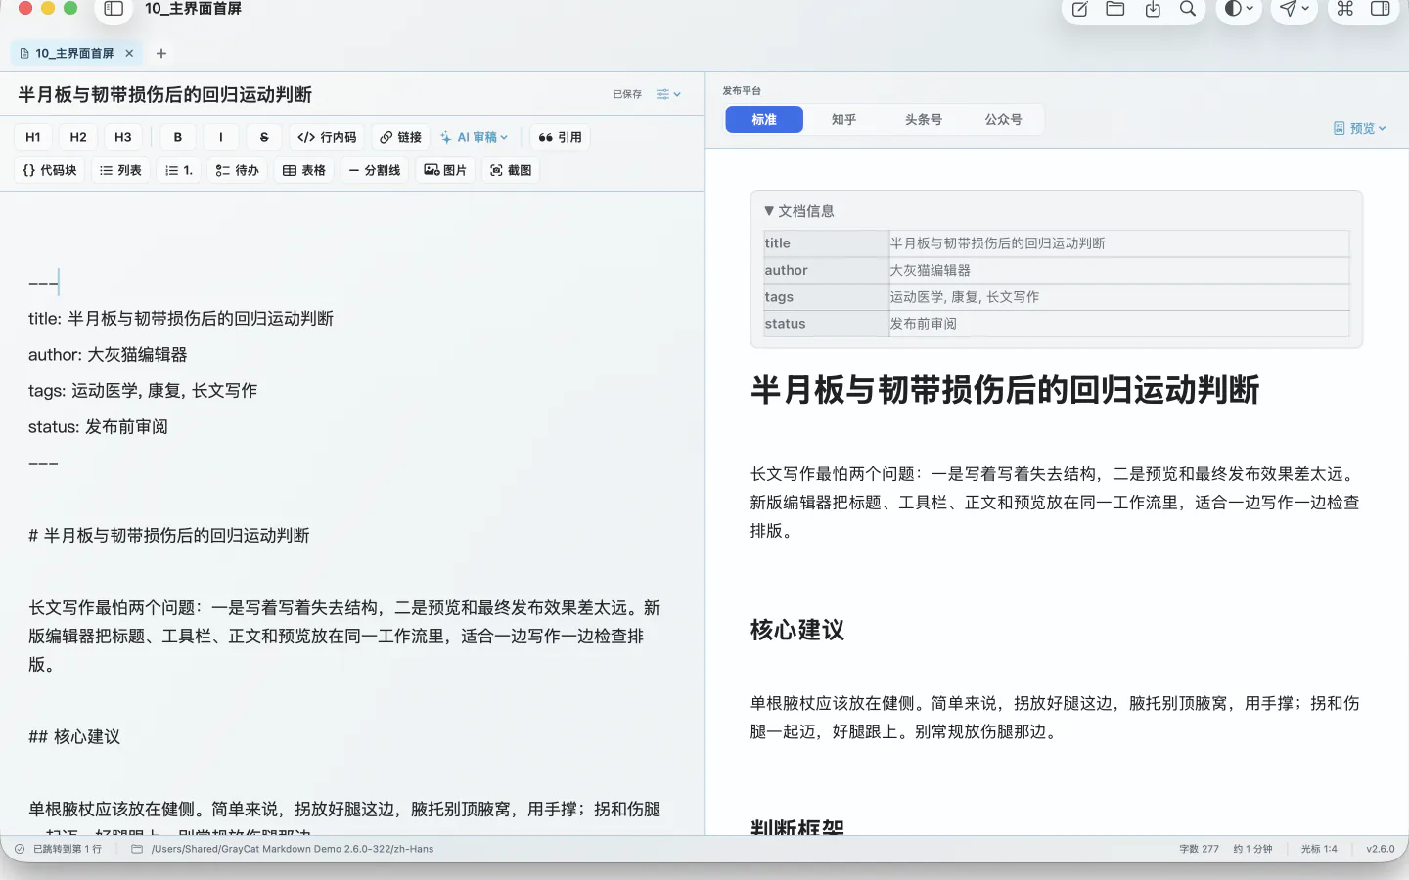This screenshot has height=880, width=1409.
Task: Open the theme appearance dropdown
Action: (1239, 9)
